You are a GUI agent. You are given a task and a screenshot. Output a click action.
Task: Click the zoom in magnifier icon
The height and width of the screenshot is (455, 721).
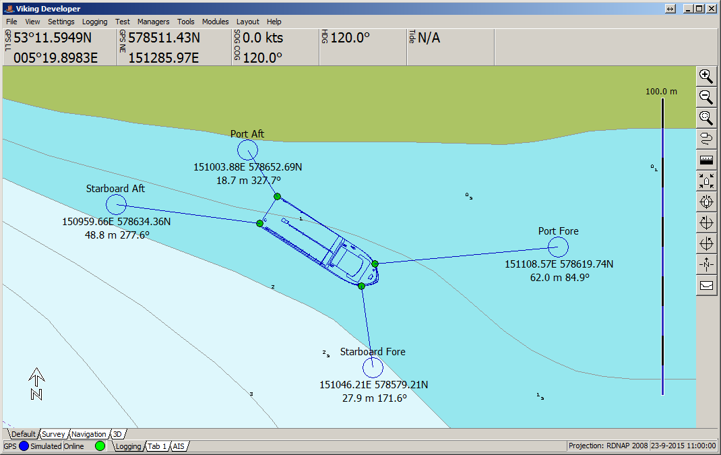(706, 76)
